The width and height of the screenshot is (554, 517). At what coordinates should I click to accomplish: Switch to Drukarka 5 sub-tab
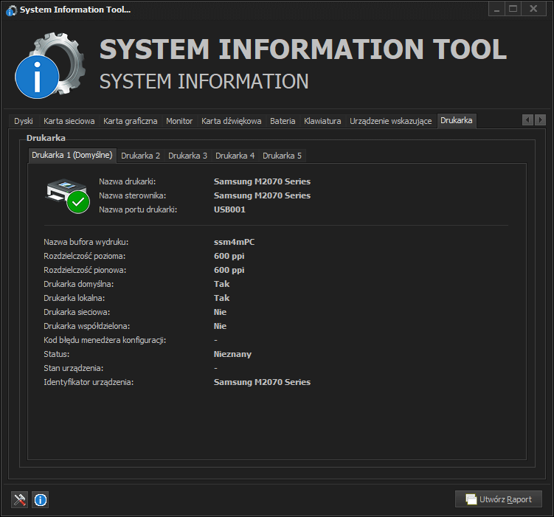[282, 156]
